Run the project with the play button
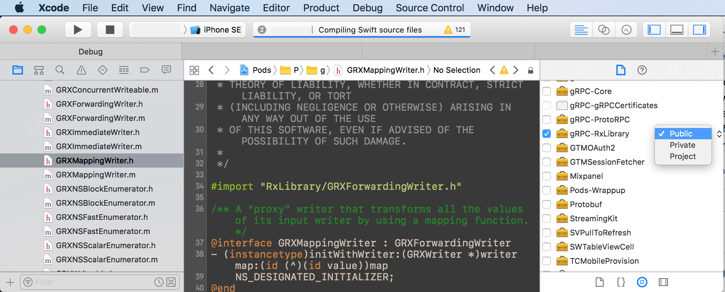This screenshot has height=292, width=725. pyautogui.click(x=78, y=30)
